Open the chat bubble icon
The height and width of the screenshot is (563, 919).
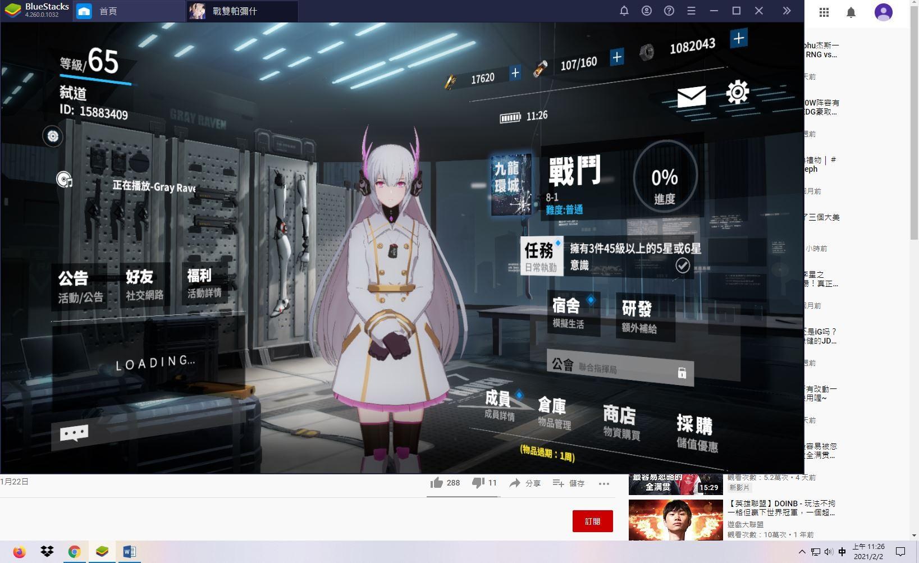point(74,433)
